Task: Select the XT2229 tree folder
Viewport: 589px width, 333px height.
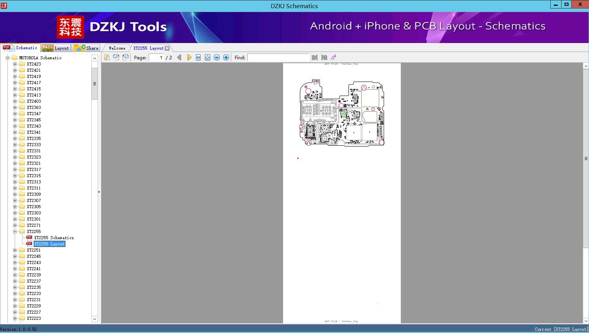Action: click(x=34, y=306)
